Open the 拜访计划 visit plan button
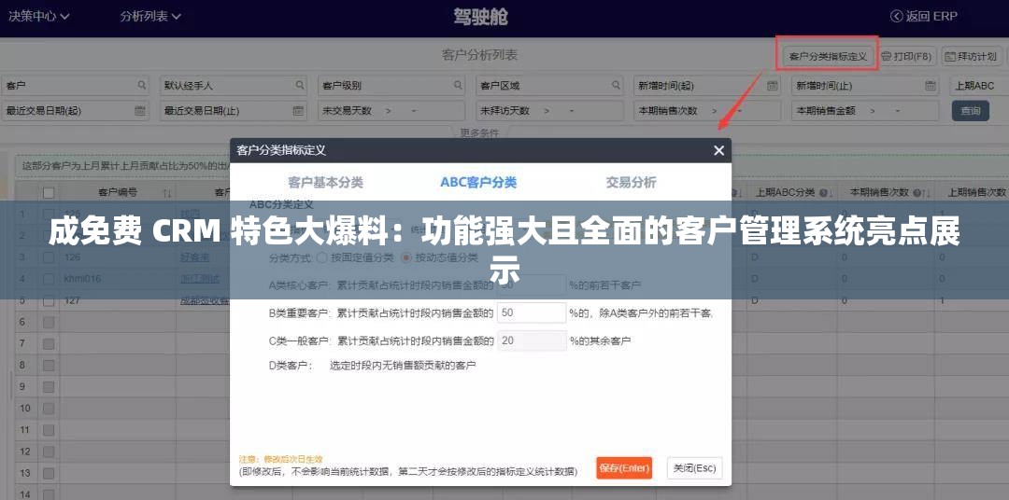1009x500 pixels. point(971,57)
